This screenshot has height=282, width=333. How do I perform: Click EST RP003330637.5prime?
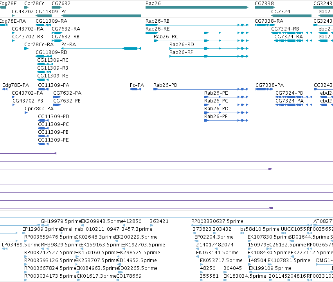click(217, 221)
